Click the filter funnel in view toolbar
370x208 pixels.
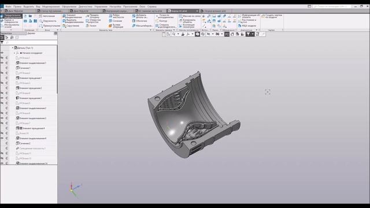pos(248,34)
